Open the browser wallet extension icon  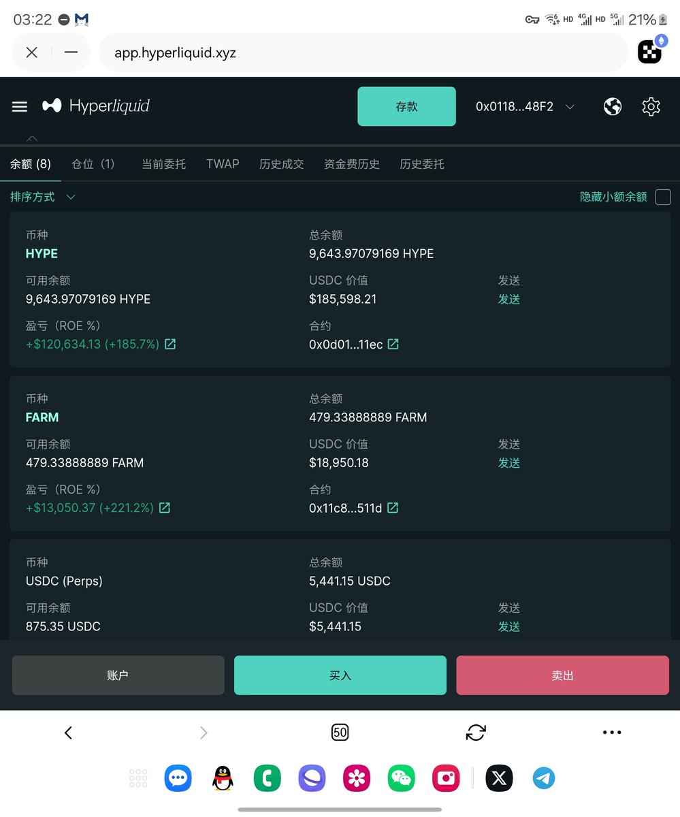pos(650,51)
